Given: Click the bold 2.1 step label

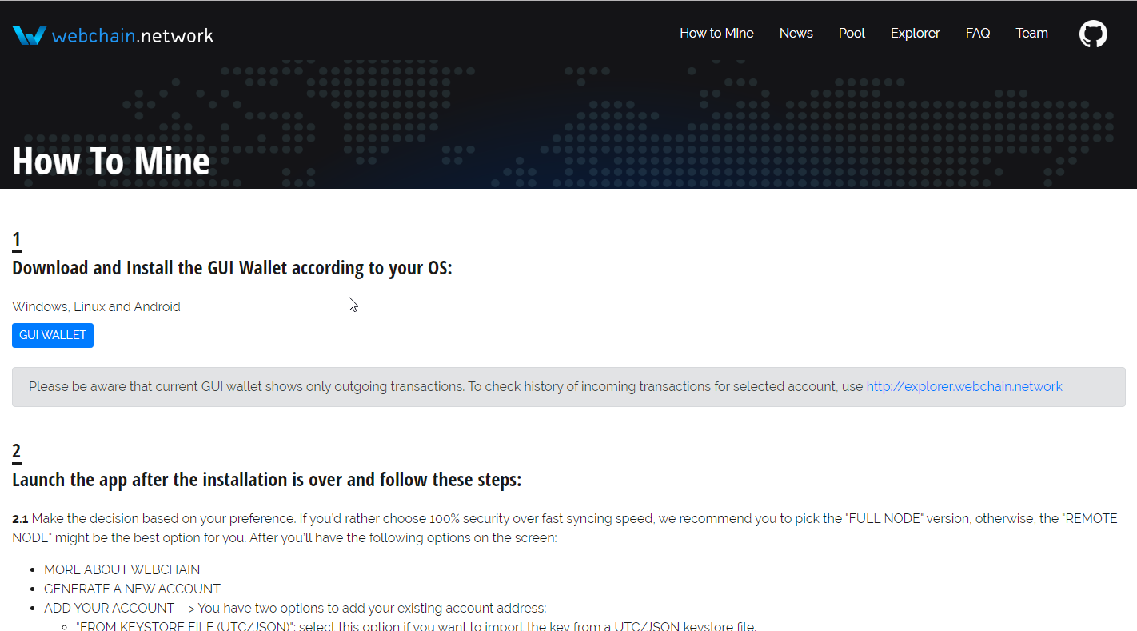Looking at the screenshot, I should (x=20, y=518).
